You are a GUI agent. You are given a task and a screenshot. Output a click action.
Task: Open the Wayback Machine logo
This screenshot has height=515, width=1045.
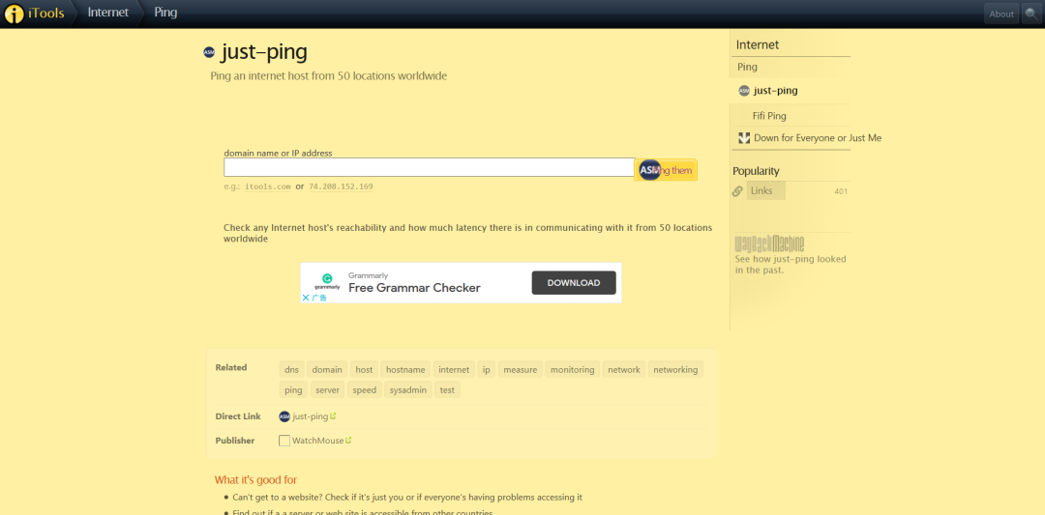[769, 243]
